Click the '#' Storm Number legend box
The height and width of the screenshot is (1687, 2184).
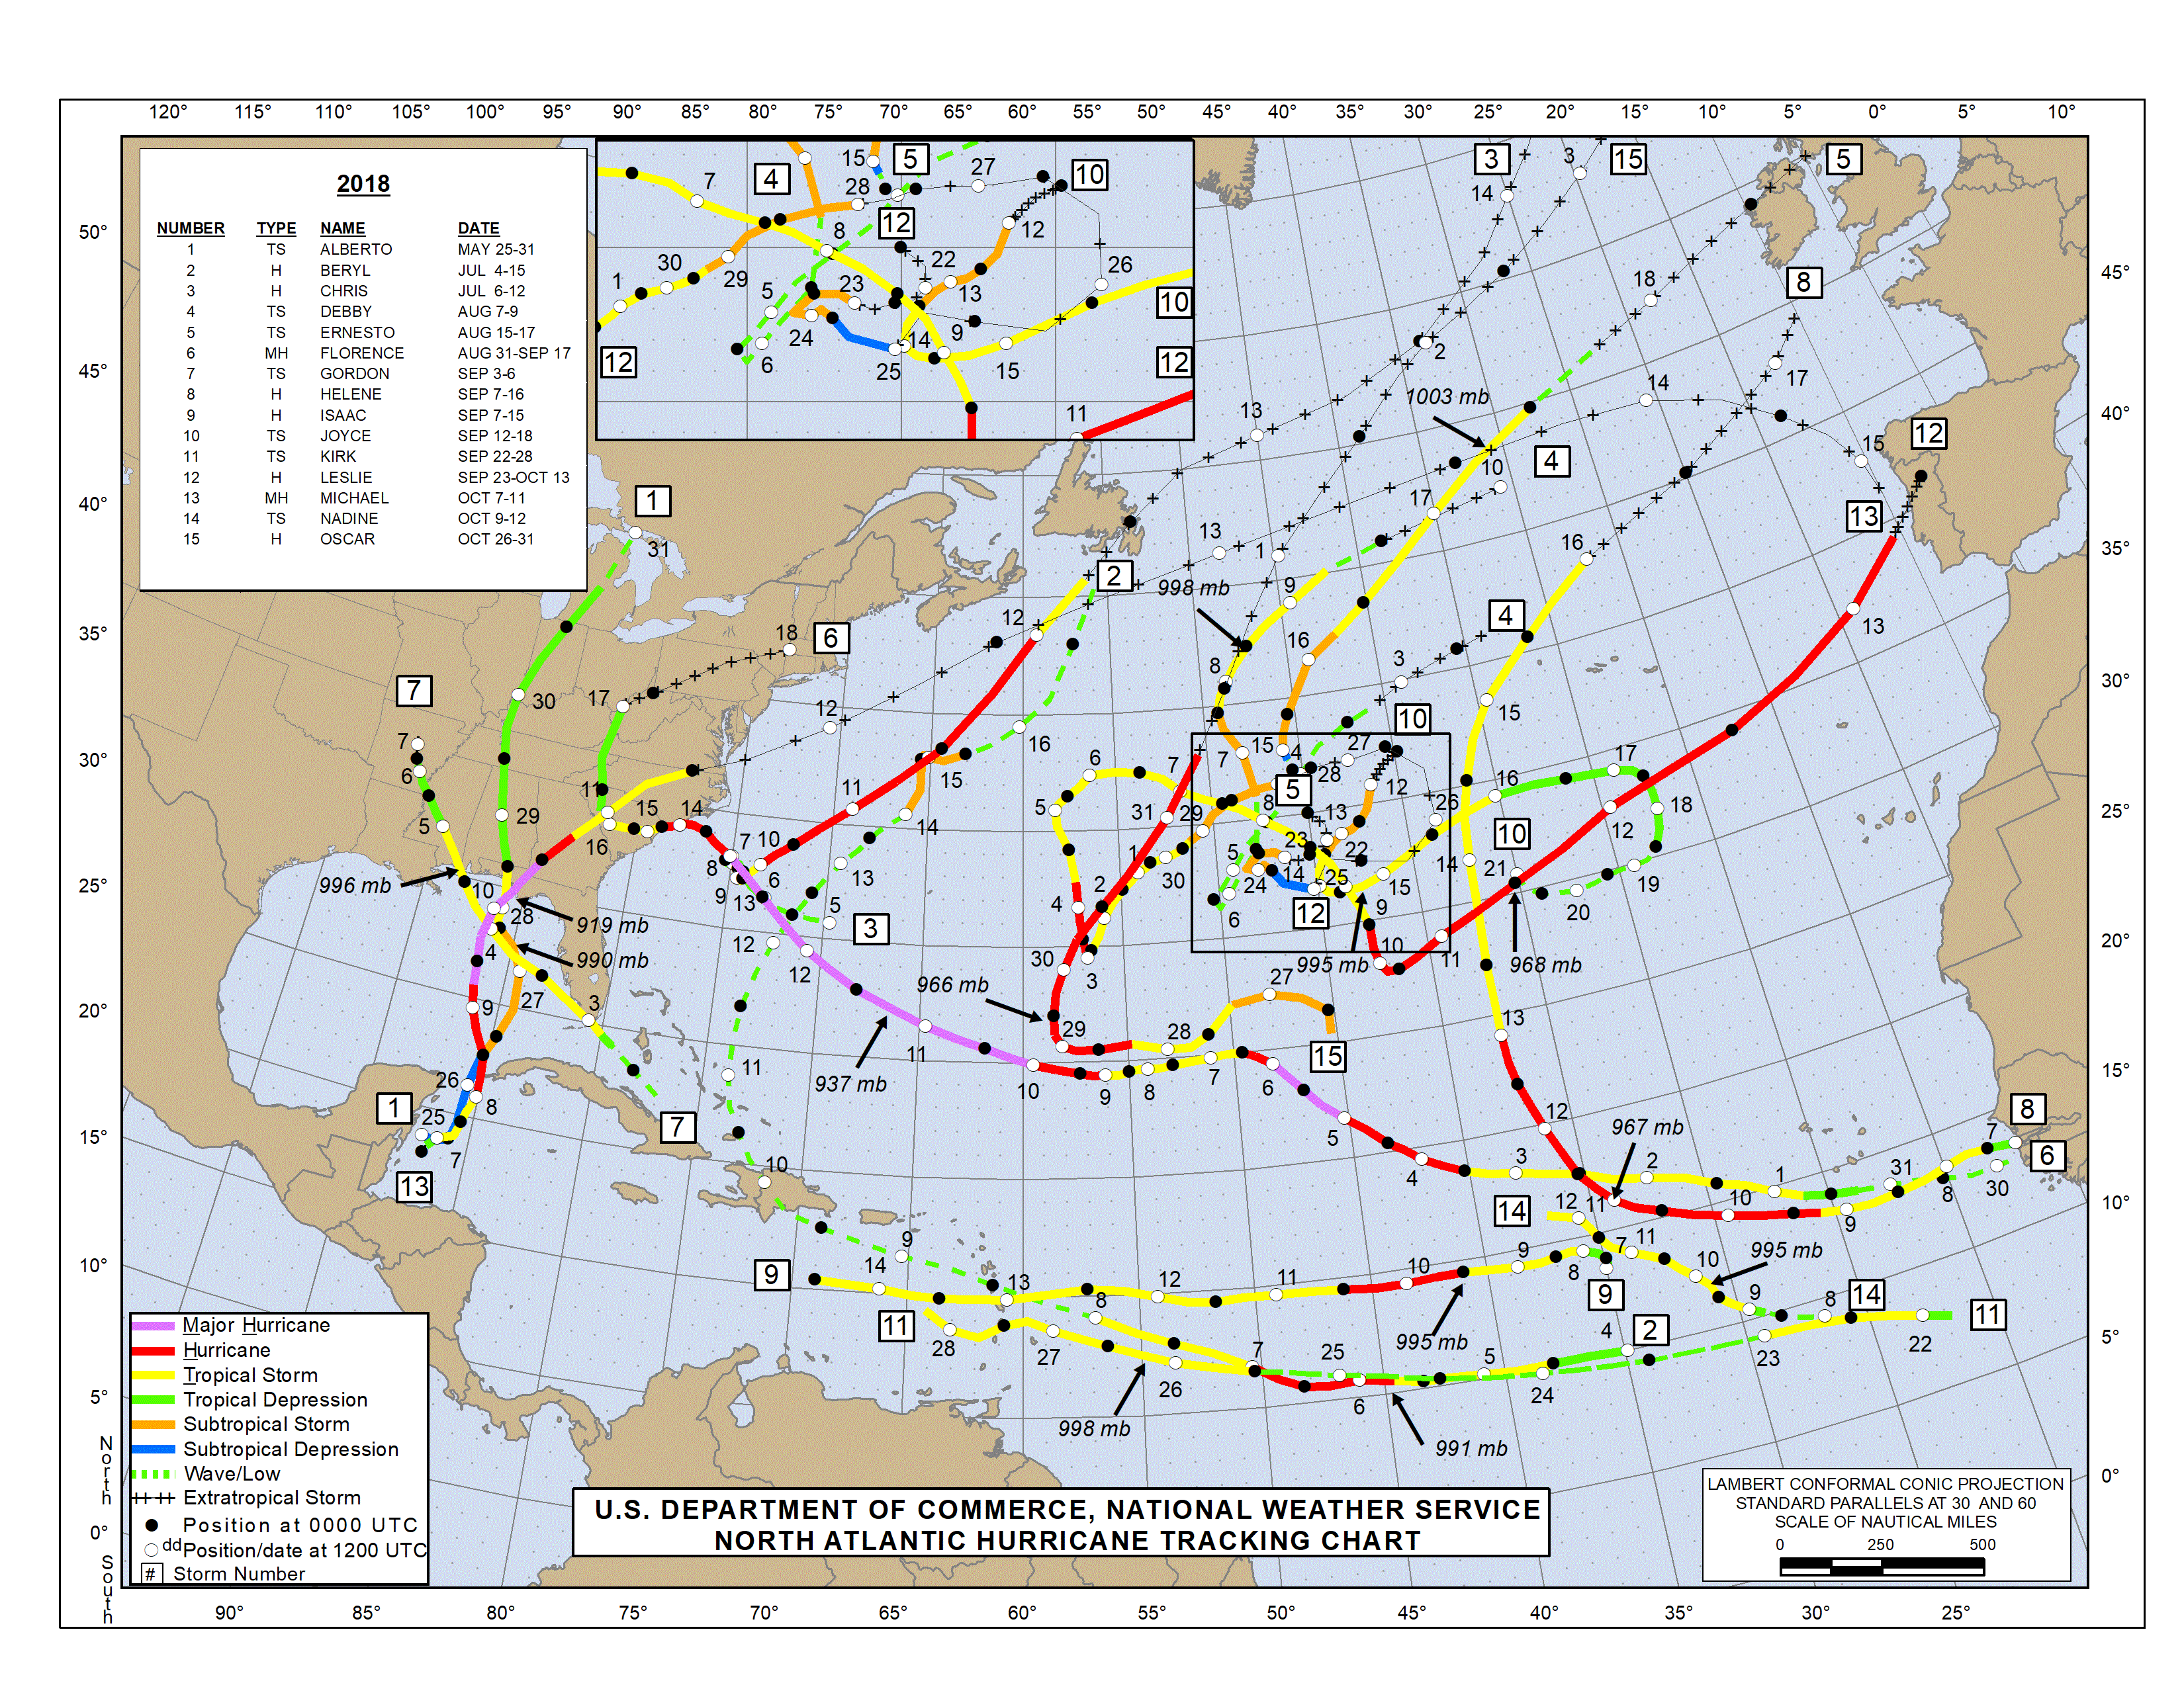point(151,1574)
